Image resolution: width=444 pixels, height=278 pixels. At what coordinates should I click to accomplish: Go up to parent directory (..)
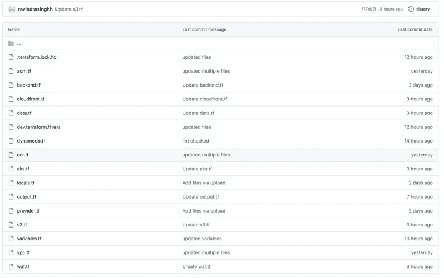pyautogui.click(x=19, y=43)
